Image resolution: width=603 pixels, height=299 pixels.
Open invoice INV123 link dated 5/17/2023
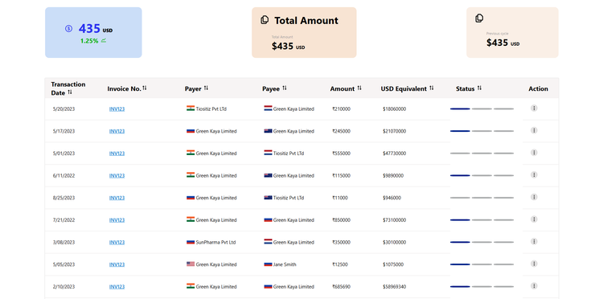[117, 131]
